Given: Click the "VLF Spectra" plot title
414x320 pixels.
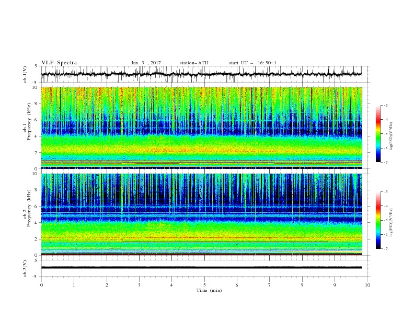Looking at the screenshot, I should click(x=59, y=63).
